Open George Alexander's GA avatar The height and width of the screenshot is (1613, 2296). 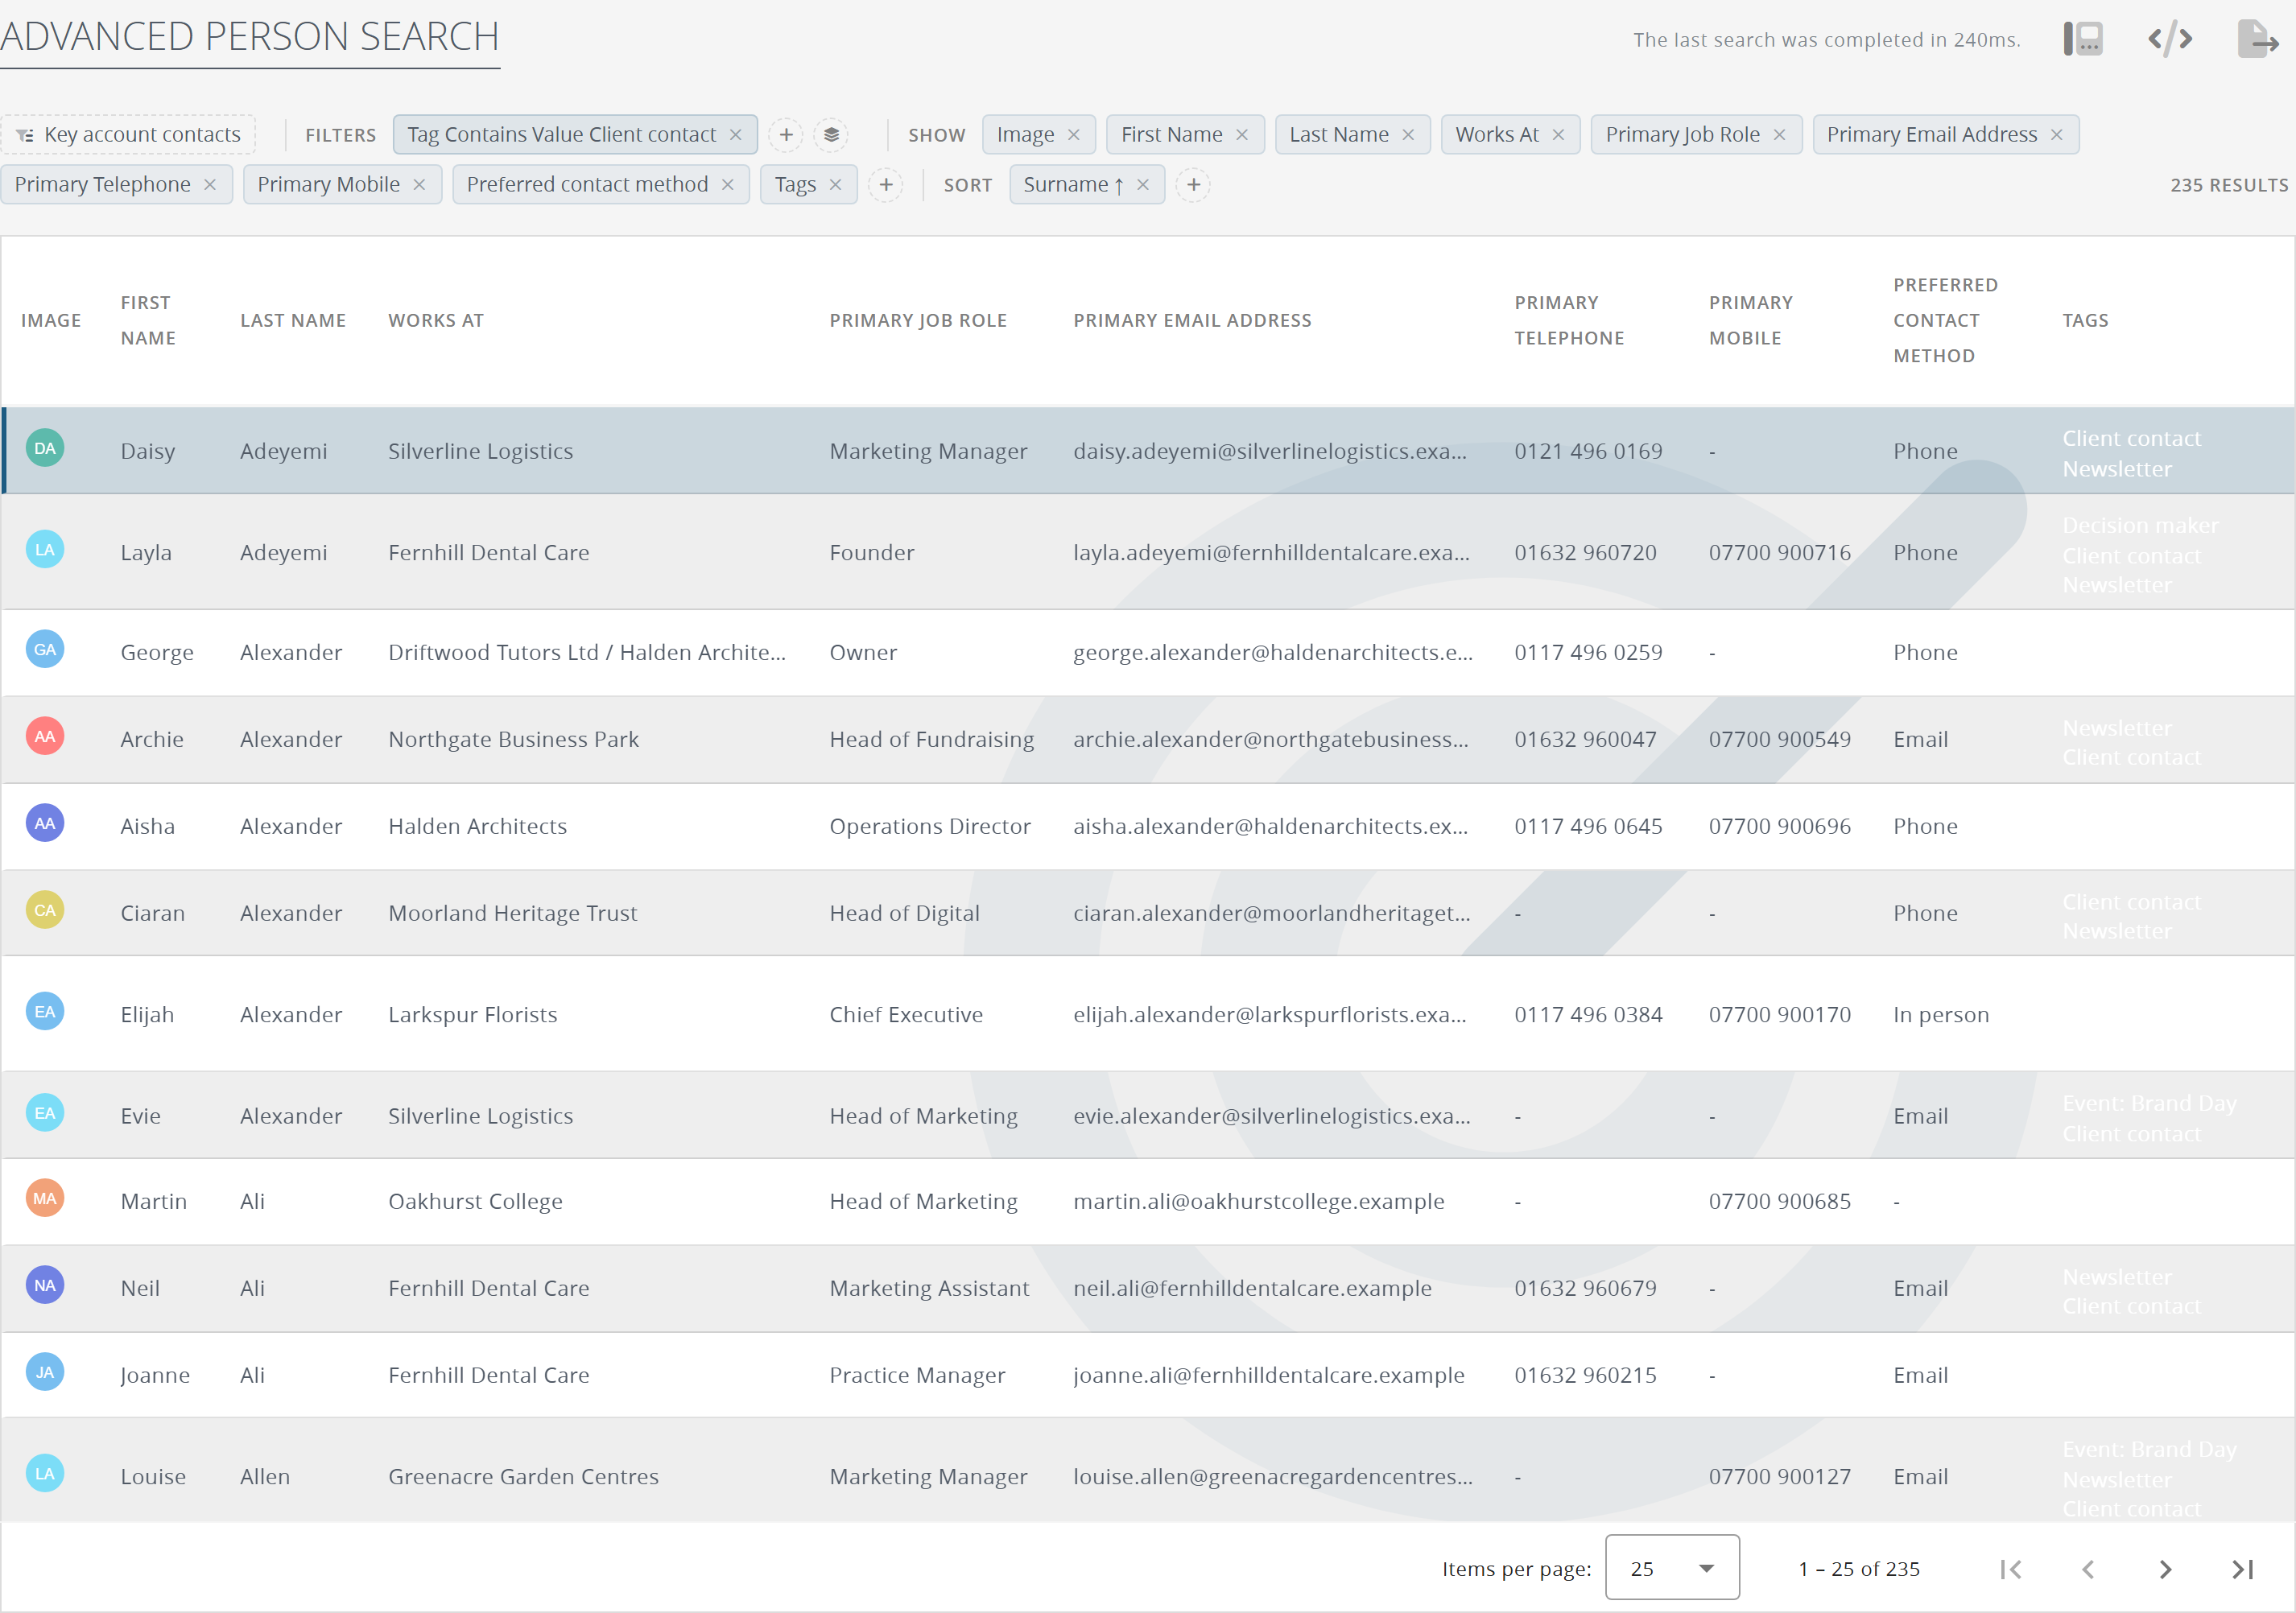point(45,649)
